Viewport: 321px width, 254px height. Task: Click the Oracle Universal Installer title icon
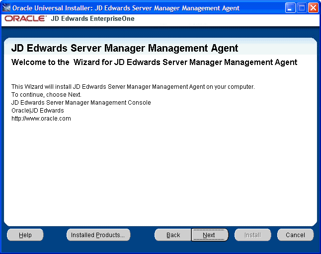tap(6, 7)
